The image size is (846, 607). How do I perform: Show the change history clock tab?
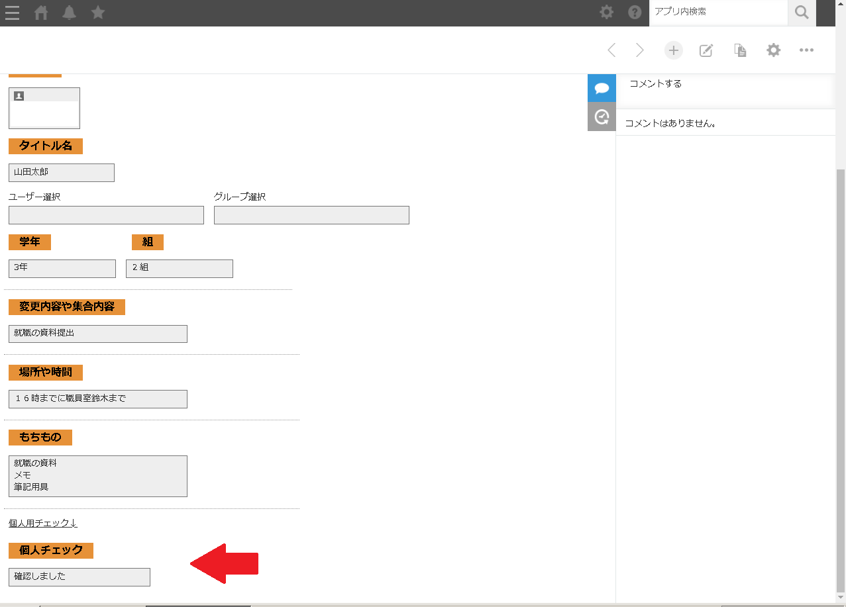click(x=602, y=117)
